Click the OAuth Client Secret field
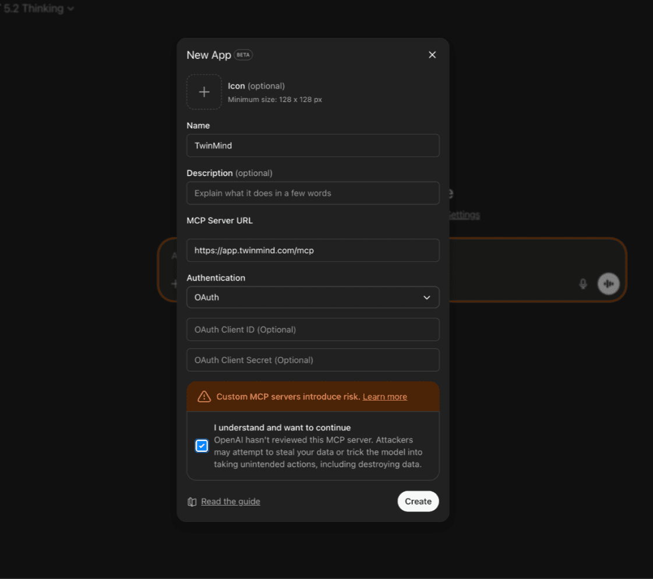653x579 pixels. pyautogui.click(x=313, y=360)
